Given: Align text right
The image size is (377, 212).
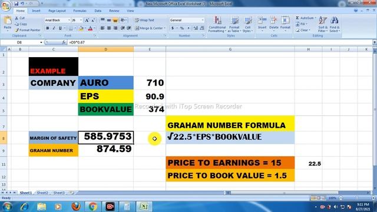Looking at the screenshot, I should click(x=115, y=28).
